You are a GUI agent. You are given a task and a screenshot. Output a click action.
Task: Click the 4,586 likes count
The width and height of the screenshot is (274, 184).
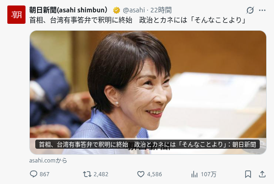[x=154, y=174]
